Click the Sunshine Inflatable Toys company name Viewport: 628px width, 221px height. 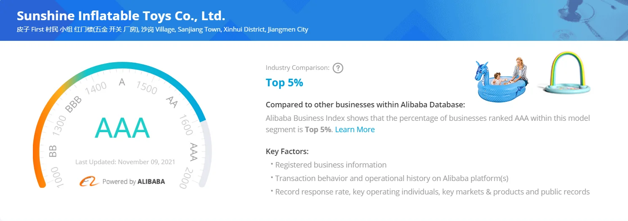click(121, 16)
